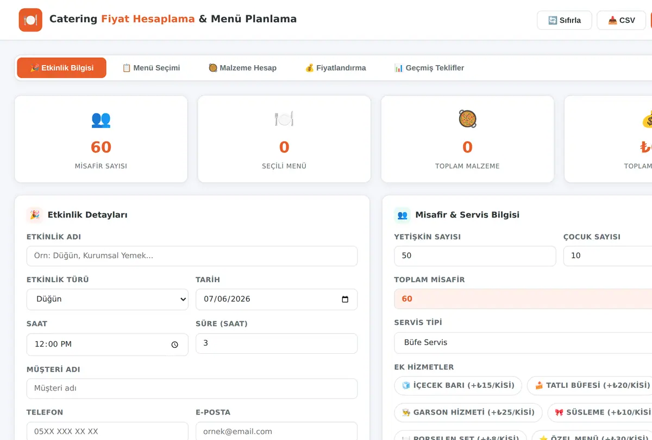Open the Geçmiş Teklifler tab
This screenshot has height=440, width=652.
[x=429, y=68]
